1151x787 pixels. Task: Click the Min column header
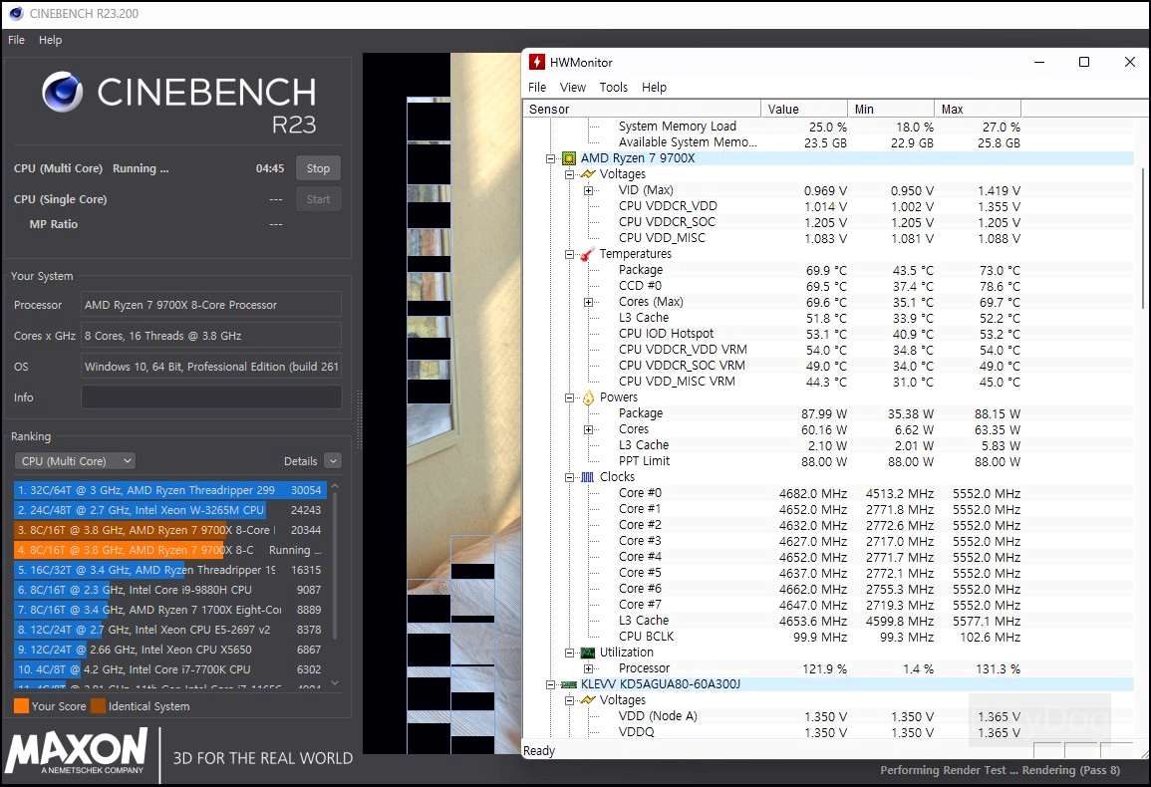(891, 109)
